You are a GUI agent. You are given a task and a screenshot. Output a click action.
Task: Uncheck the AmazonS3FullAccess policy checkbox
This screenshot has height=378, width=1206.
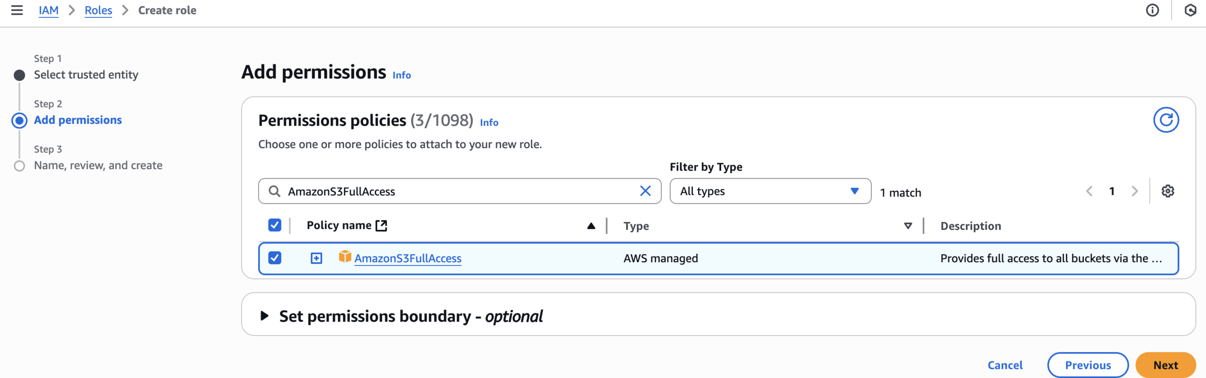click(274, 258)
